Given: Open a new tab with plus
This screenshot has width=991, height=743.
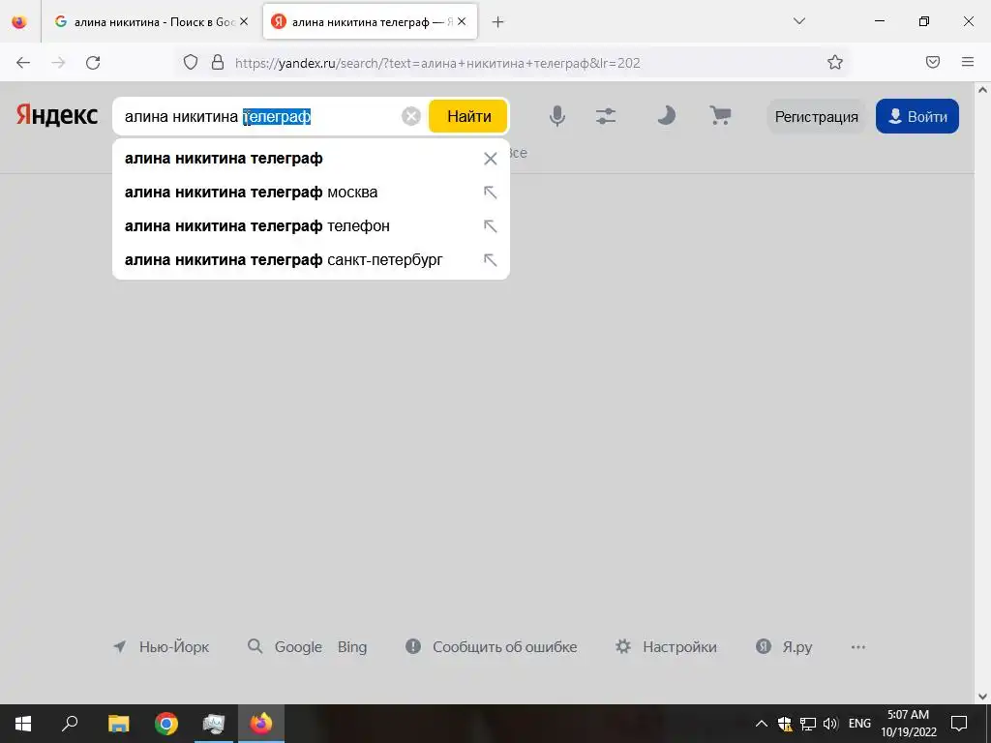Looking at the screenshot, I should click(x=498, y=22).
